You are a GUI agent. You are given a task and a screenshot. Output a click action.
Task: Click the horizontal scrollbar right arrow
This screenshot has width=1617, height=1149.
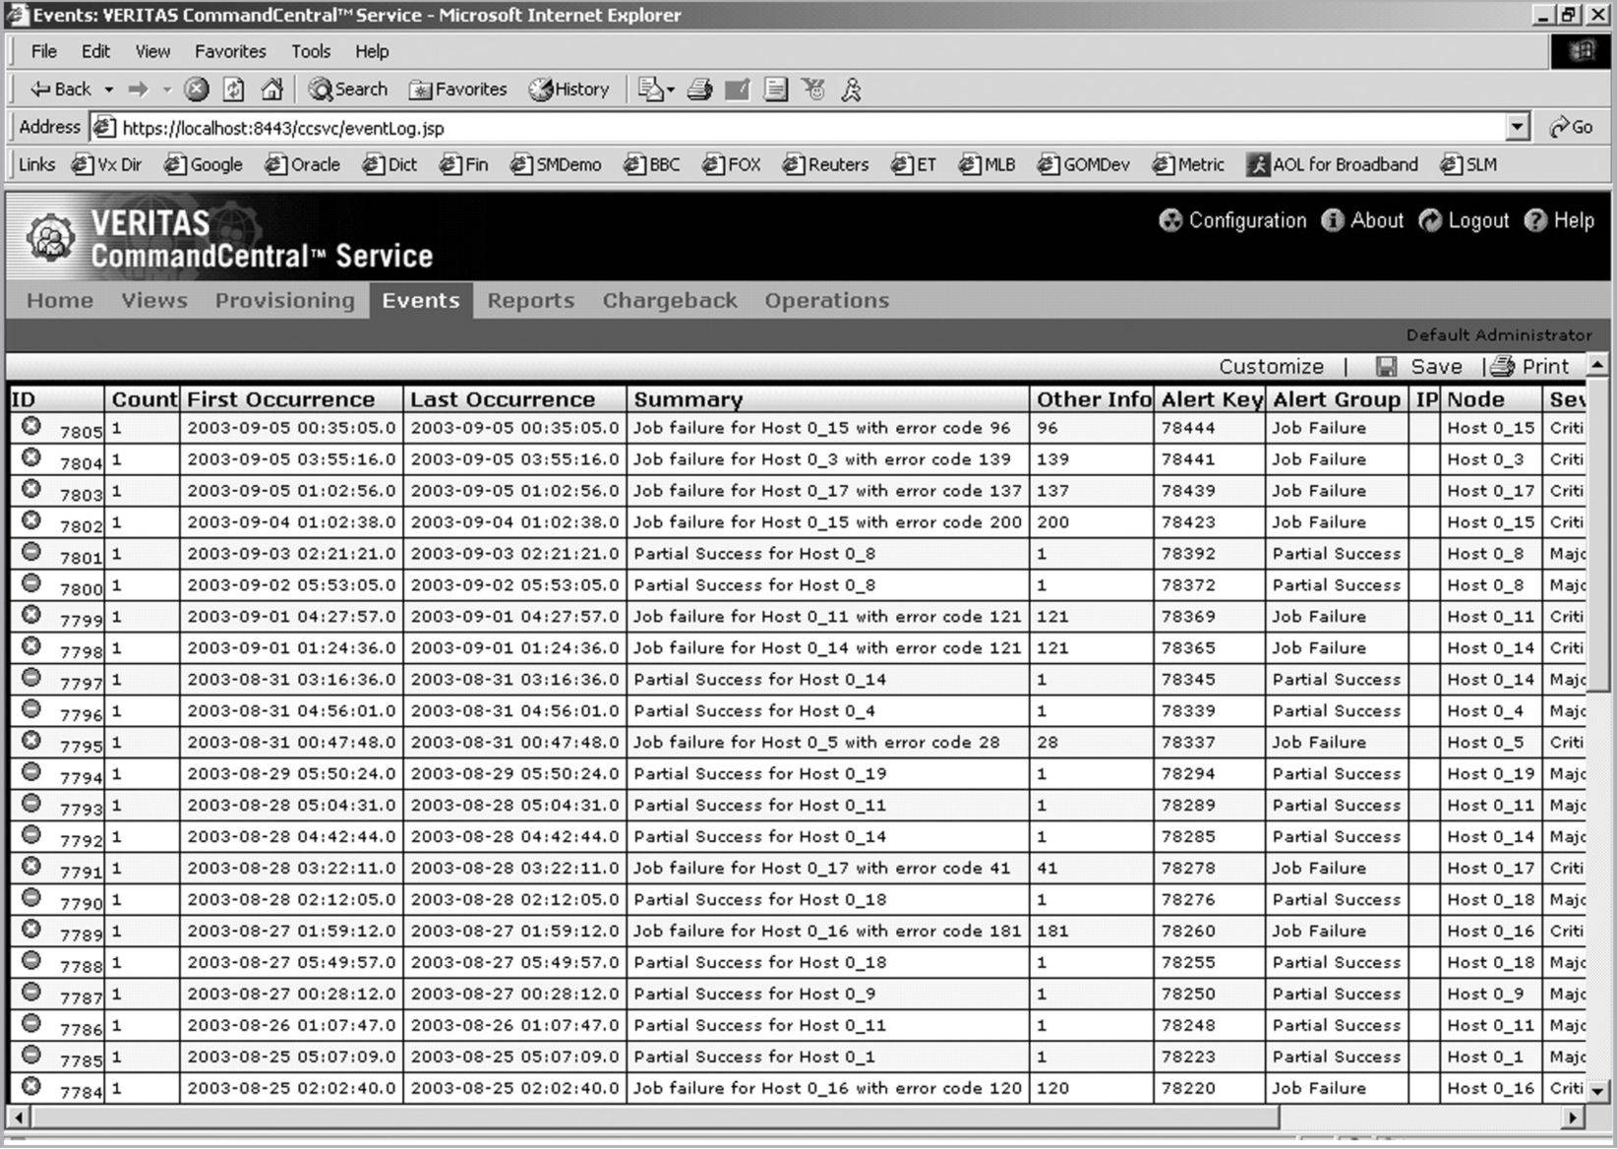[1573, 1118]
